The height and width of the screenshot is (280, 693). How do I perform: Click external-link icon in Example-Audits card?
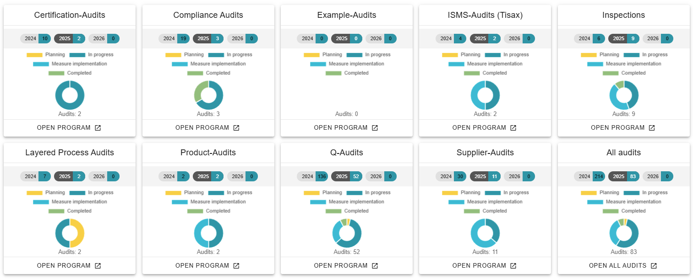[375, 128]
